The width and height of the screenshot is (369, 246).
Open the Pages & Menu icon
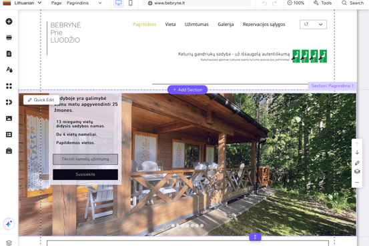click(9, 53)
